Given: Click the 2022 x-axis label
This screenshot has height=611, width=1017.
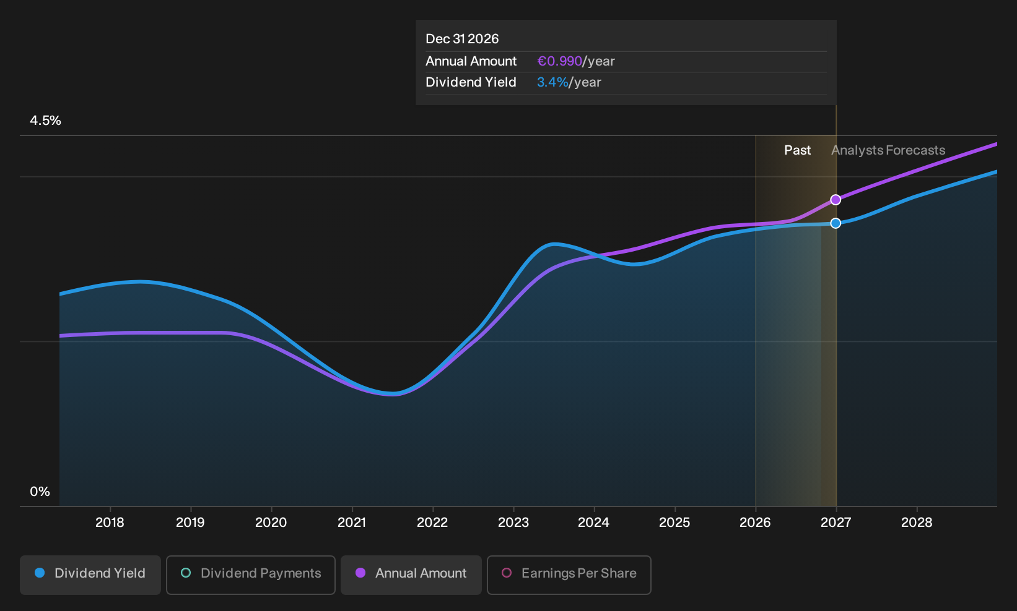Looking at the screenshot, I should [x=432, y=523].
